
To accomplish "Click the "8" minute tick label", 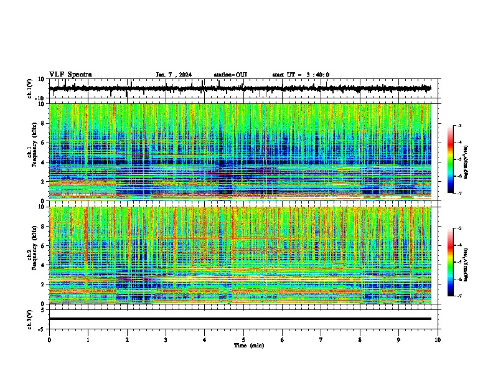I will 360,340.
